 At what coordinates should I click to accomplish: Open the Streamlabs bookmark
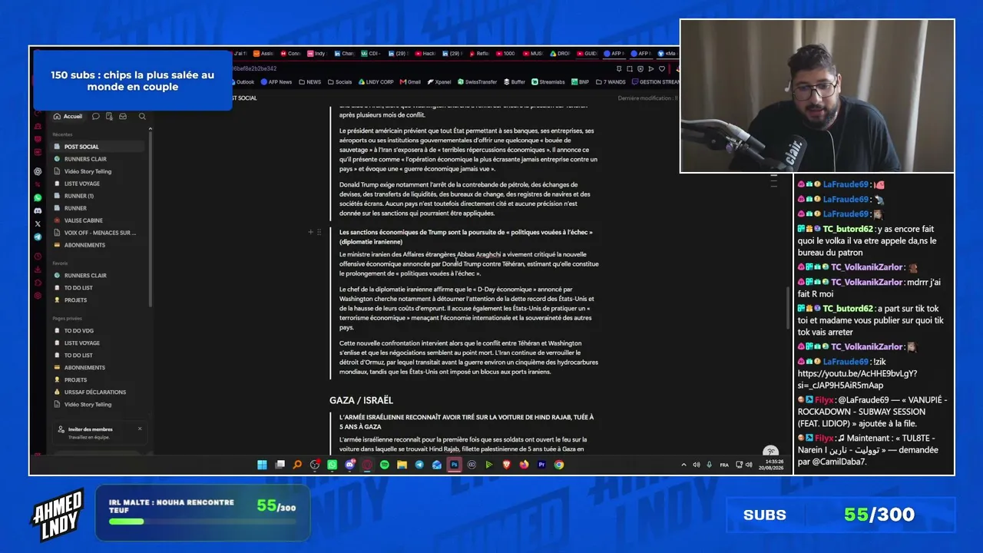click(x=548, y=82)
